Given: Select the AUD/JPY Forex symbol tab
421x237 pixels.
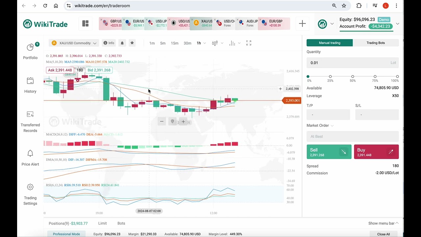Looking at the screenshot, I should click(x=248, y=23).
